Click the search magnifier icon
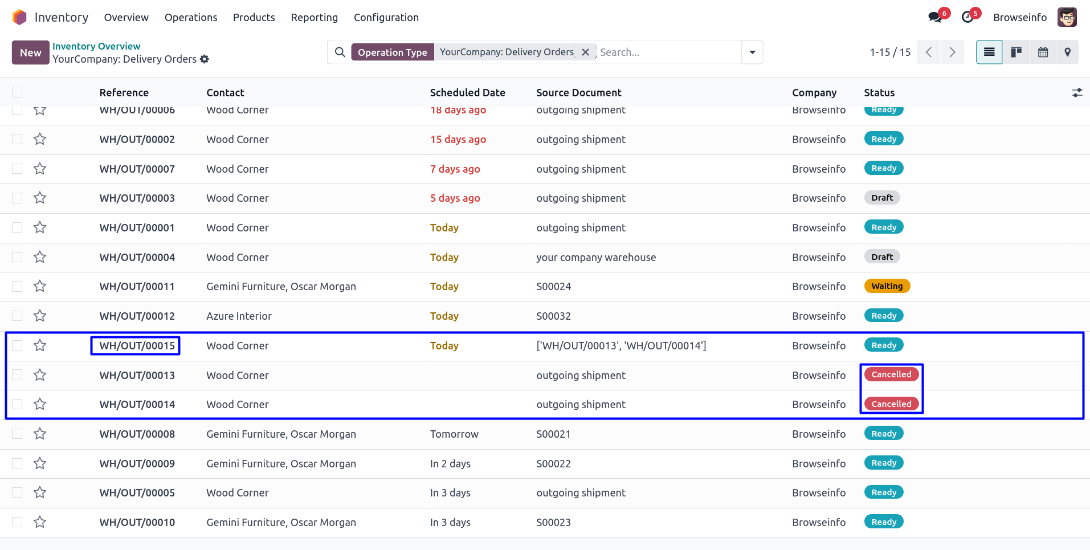1090x550 pixels. (340, 52)
